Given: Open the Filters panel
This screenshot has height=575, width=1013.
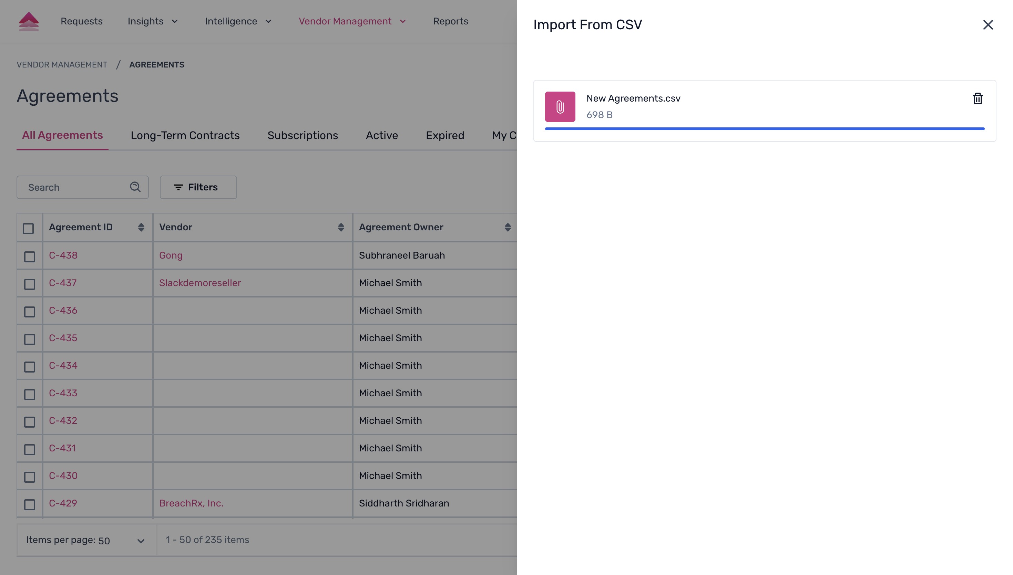Looking at the screenshot, I should coord(198,187).
